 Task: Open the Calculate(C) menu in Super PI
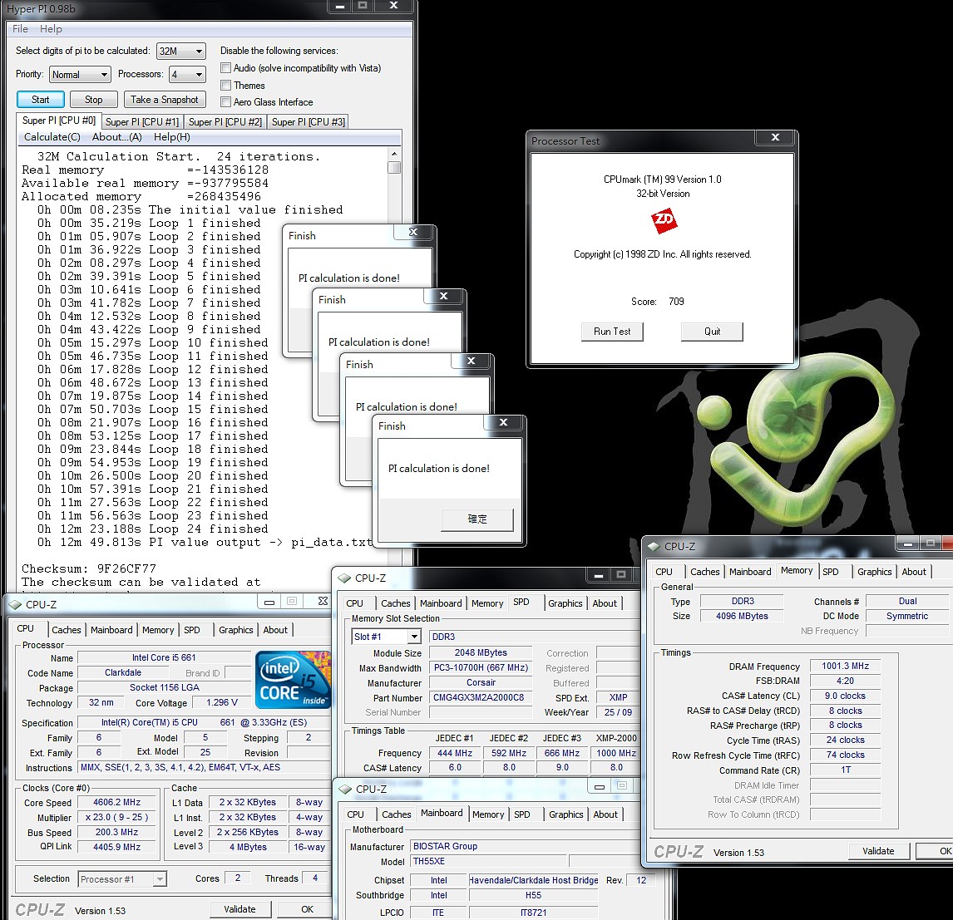coord(52,137)
